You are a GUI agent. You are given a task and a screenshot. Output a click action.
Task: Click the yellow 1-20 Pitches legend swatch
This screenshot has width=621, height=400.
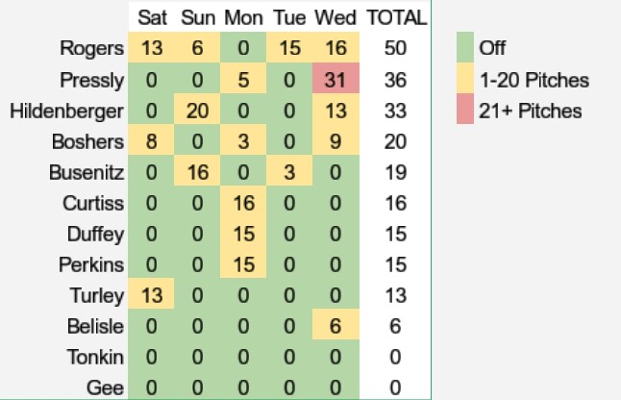click(466, 79)
